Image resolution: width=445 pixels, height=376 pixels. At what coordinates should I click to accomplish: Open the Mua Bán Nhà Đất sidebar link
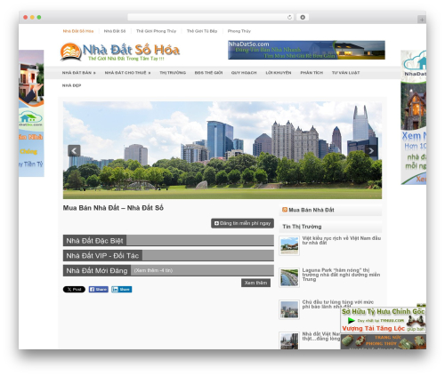click(x=311, y=210)
